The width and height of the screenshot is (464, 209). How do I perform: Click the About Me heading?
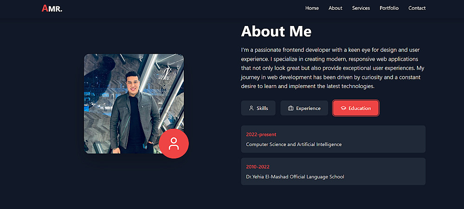[x=276, y=32]
